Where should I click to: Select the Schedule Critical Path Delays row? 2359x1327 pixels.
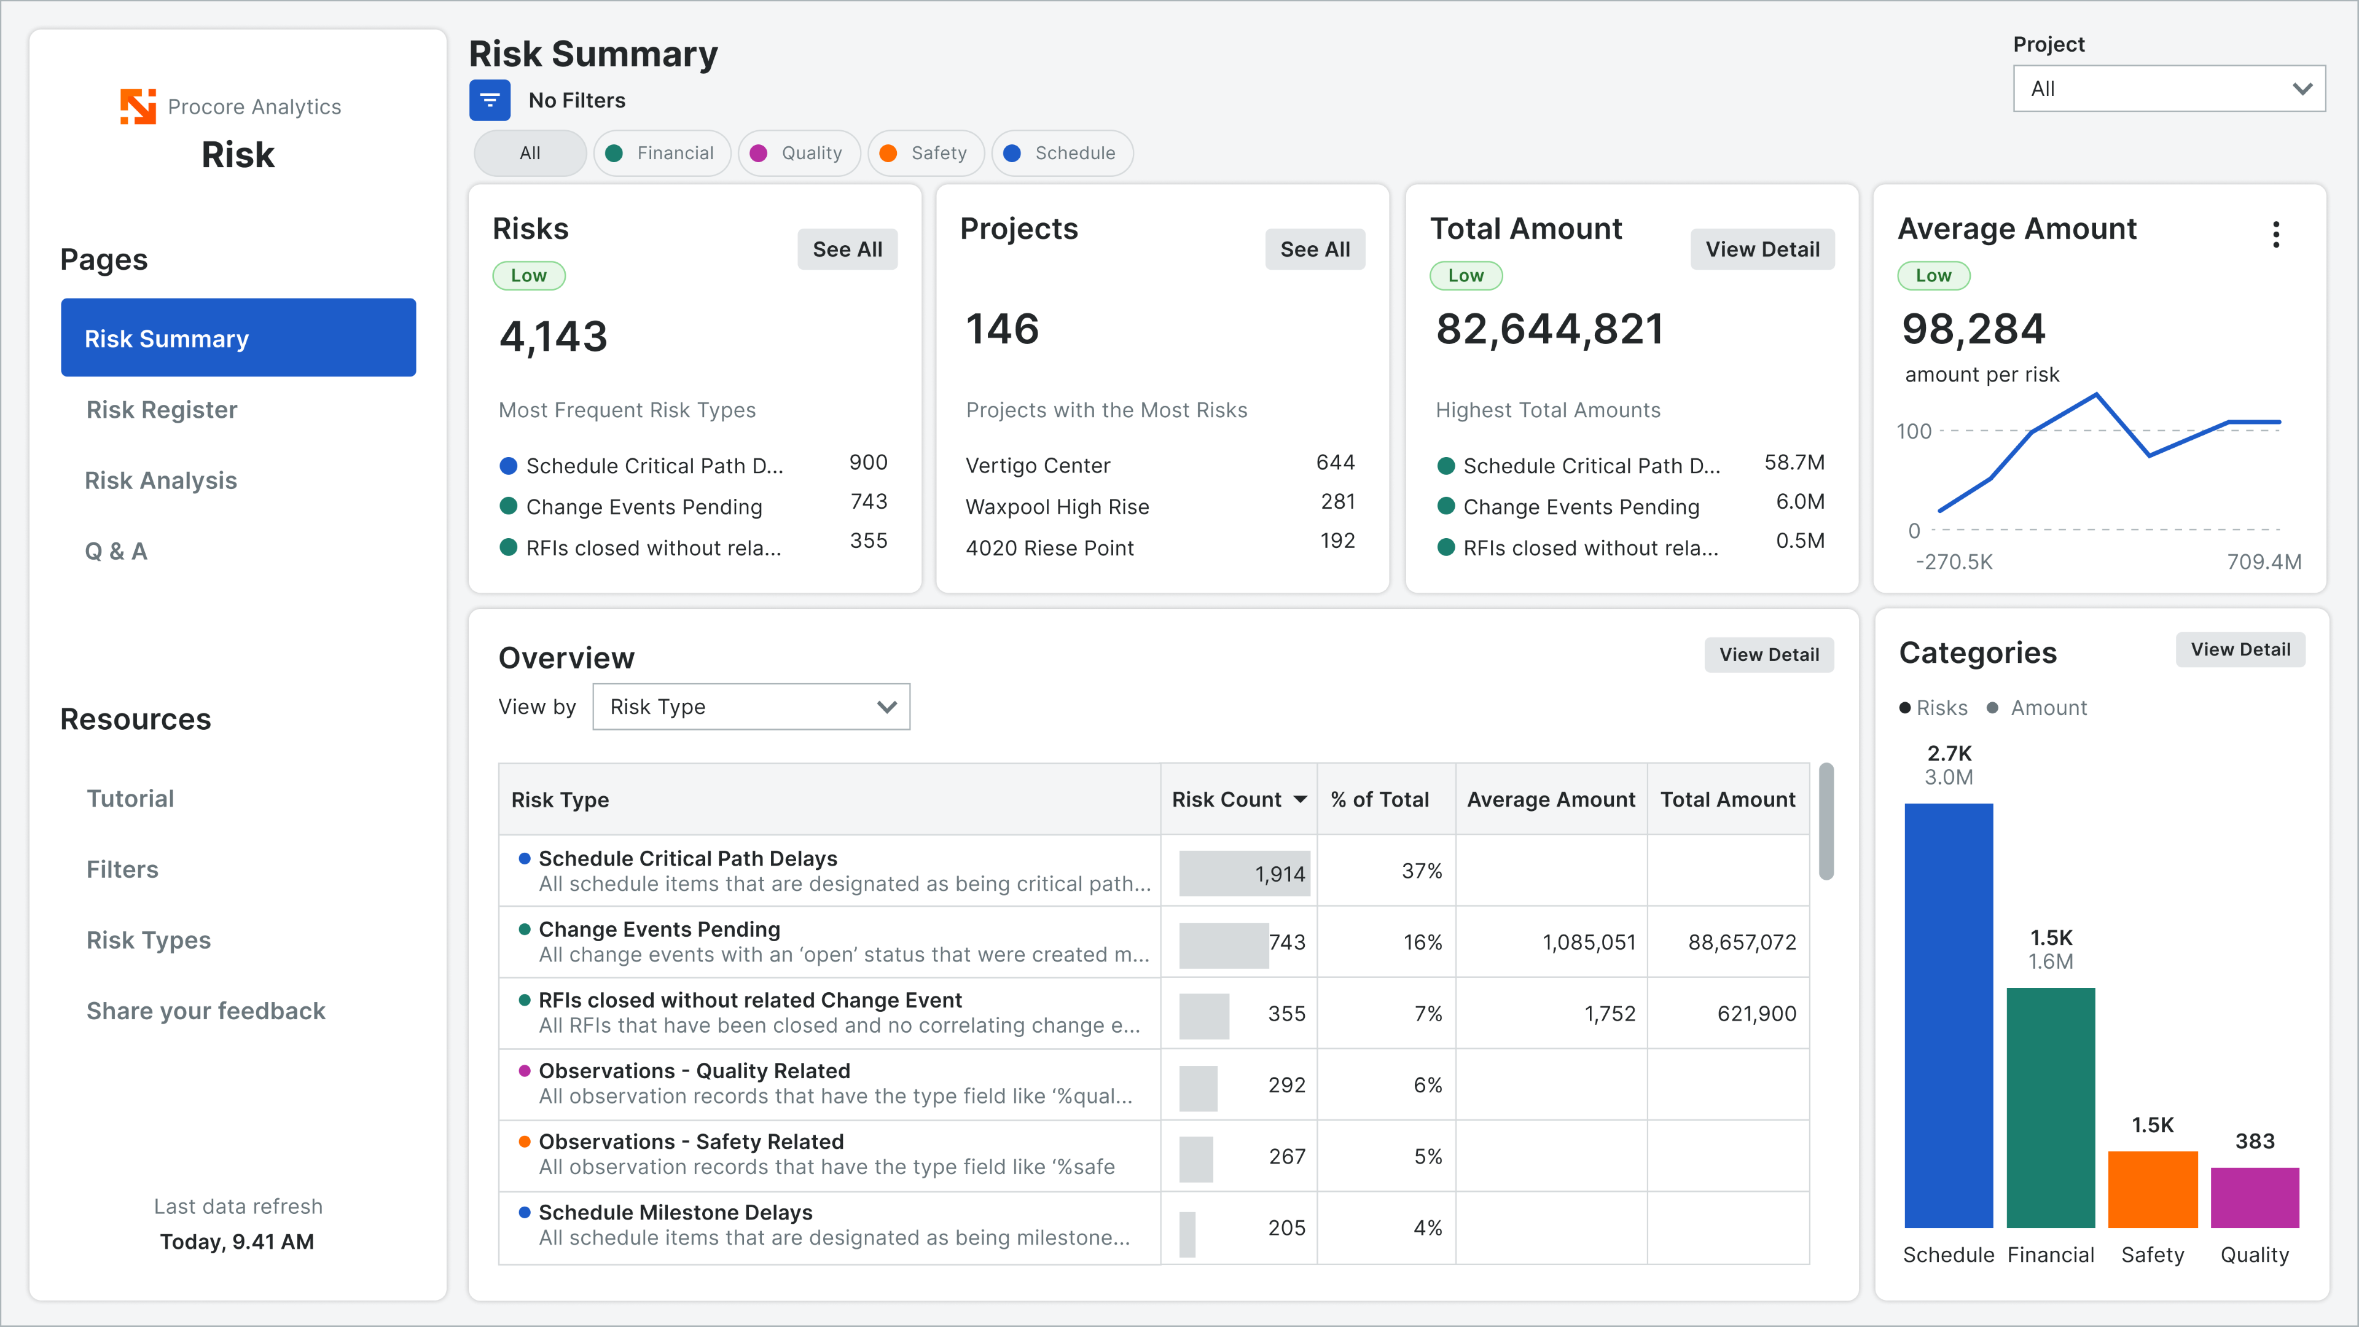tap(1154, 871)
